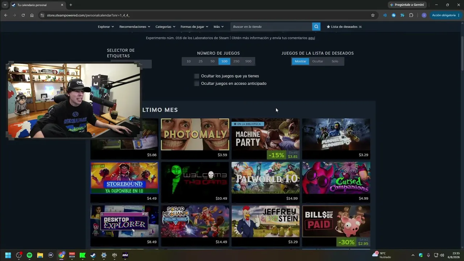Image resolution: width=464 pixels, height=261 pixels.
Task: View site information in address bar
Action: tap(42, 15)
